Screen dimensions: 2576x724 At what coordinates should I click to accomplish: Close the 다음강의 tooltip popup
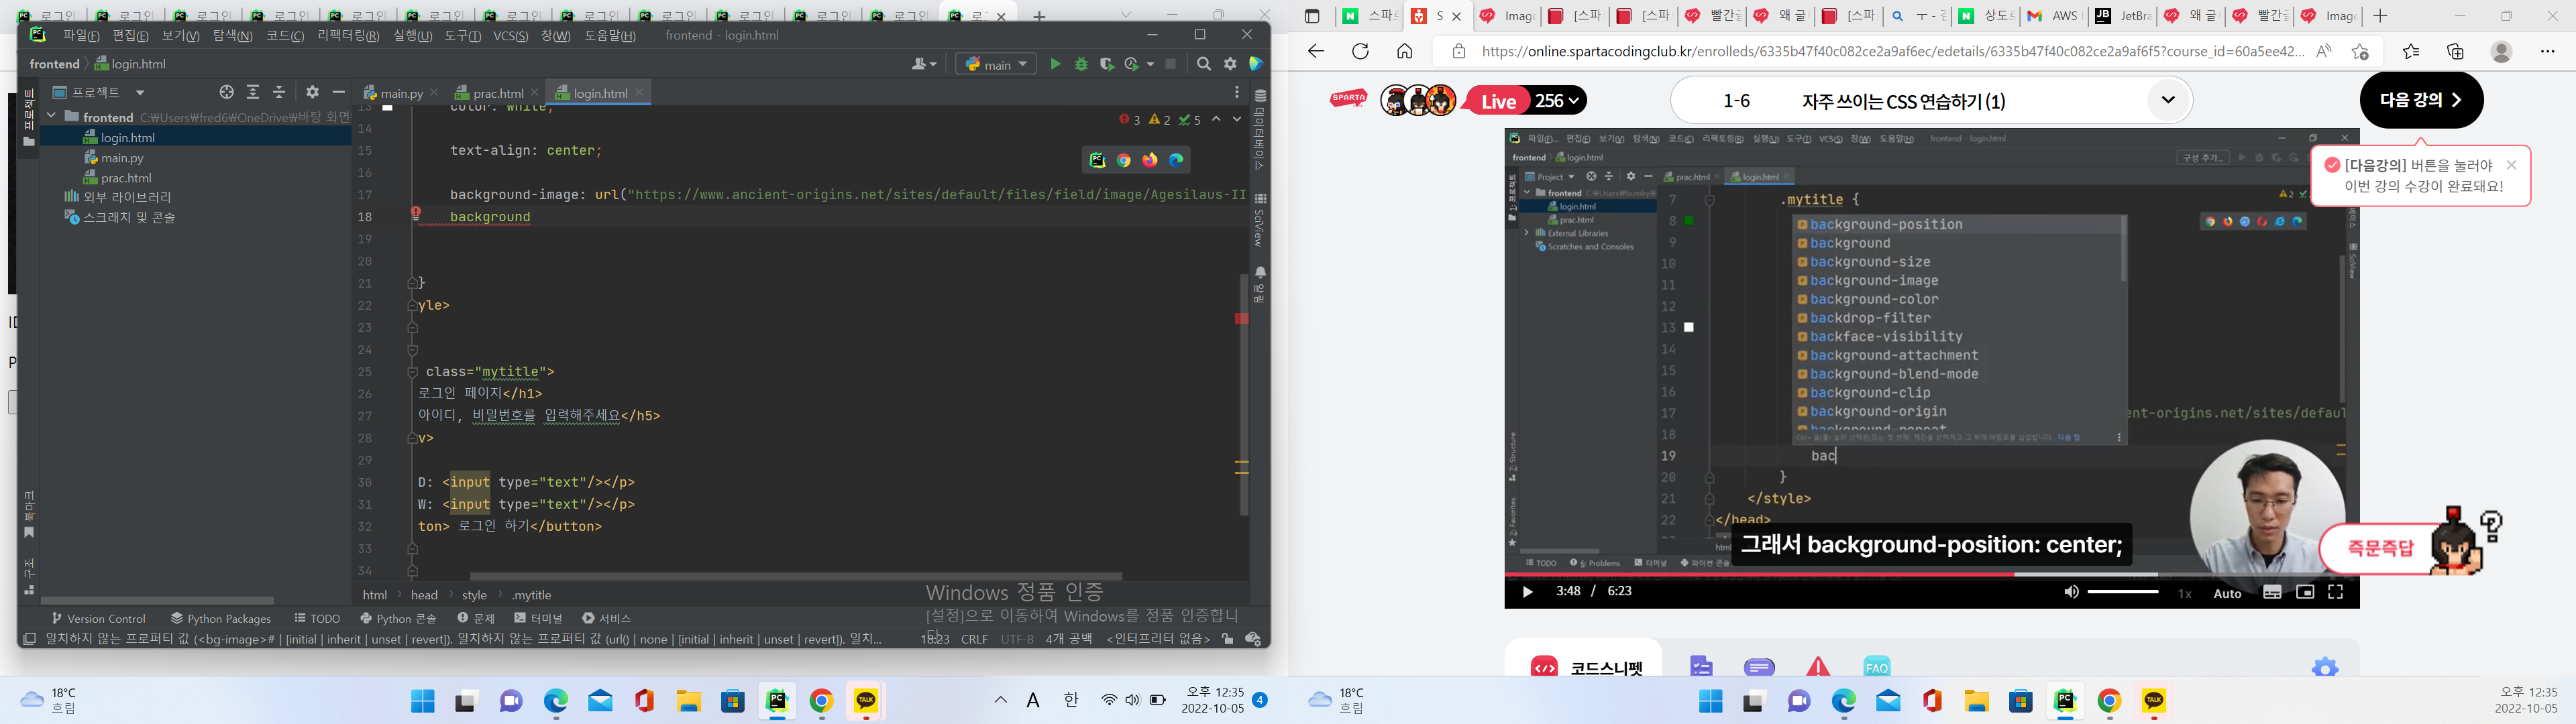pyautogui.click(x=2511, y=165)
